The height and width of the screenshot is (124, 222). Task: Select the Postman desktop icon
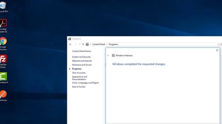coord(3,96)
